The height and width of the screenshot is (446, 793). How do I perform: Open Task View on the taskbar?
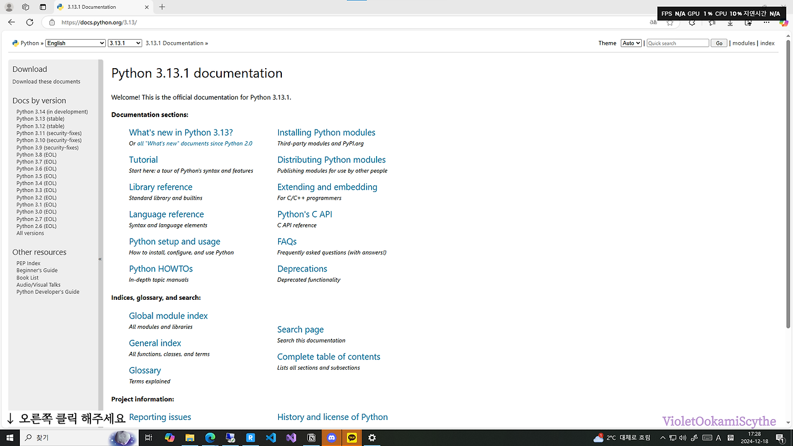pyautogui.click(x=149, y=437)
